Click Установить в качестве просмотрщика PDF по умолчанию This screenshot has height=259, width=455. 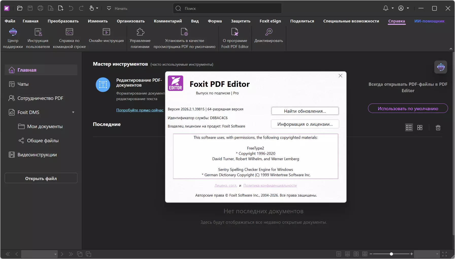tap(184, 38)
